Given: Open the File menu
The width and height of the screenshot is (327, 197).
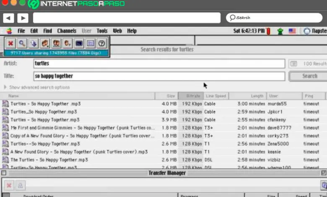Looking at the screenshot, I should 21,31.
